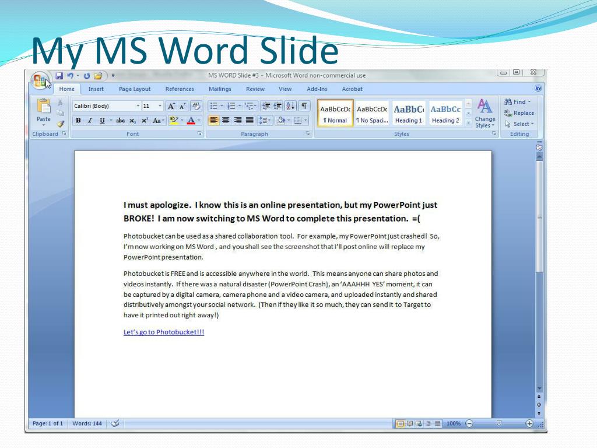
Task: Toggle show paragraph marks
Action: (304, 106)
